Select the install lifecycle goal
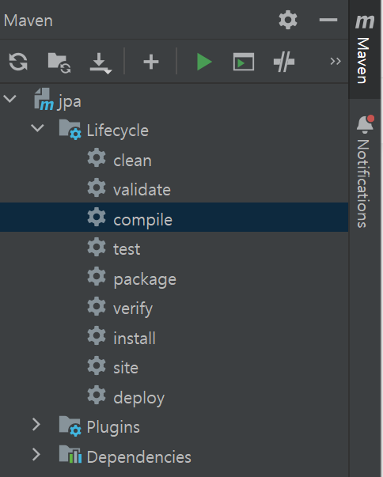 pos(135,339)
